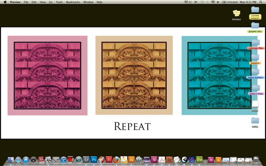This screenshot has width=266, height=166.
Task: Open the volume control in menu bar
Action: 218,2
